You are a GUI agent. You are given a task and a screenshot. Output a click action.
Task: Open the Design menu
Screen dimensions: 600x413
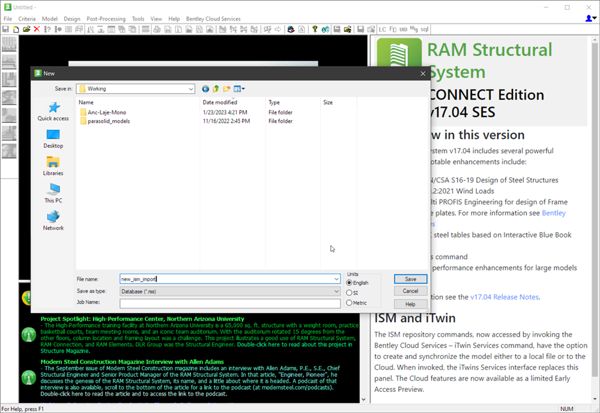pyautogui.click(x=72, y=19)
